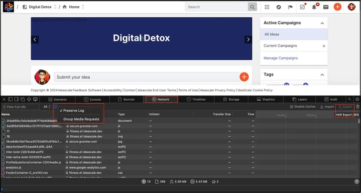Go to next banner slide

(x=248, y=39)
